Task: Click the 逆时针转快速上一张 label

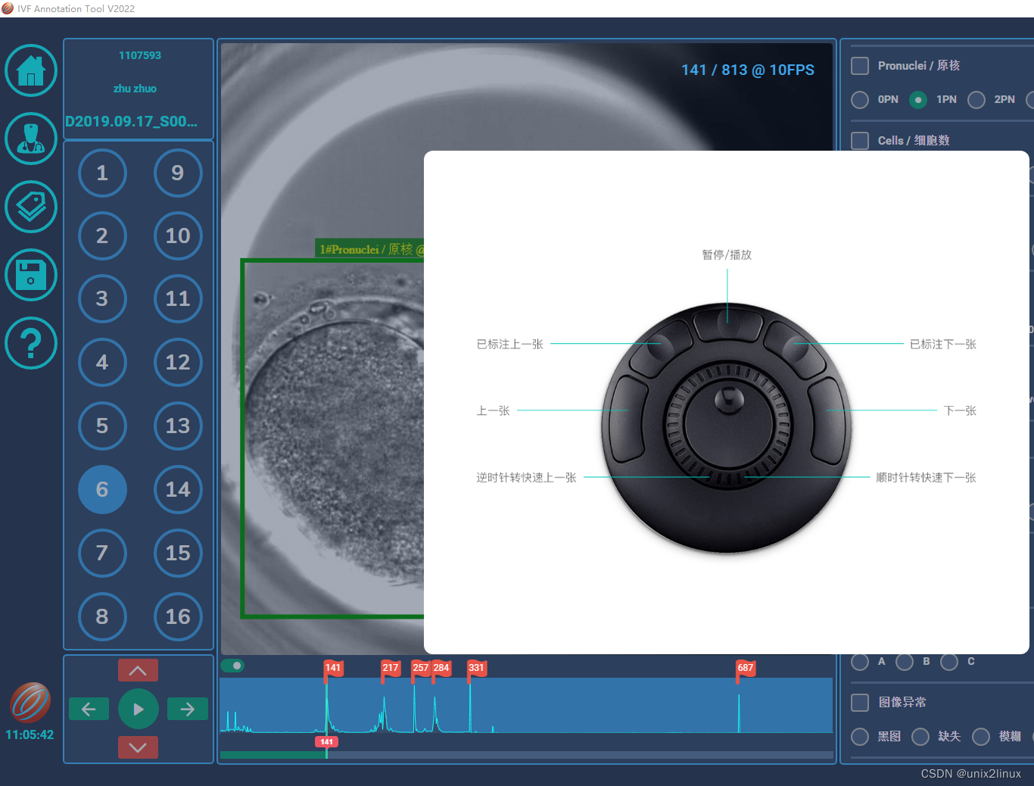Action: pos(526,477)
